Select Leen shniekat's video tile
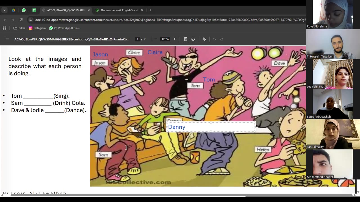360x202 pixels. [x=333, y=74]
